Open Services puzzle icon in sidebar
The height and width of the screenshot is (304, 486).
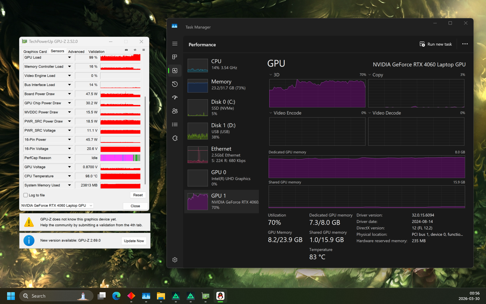174,138
